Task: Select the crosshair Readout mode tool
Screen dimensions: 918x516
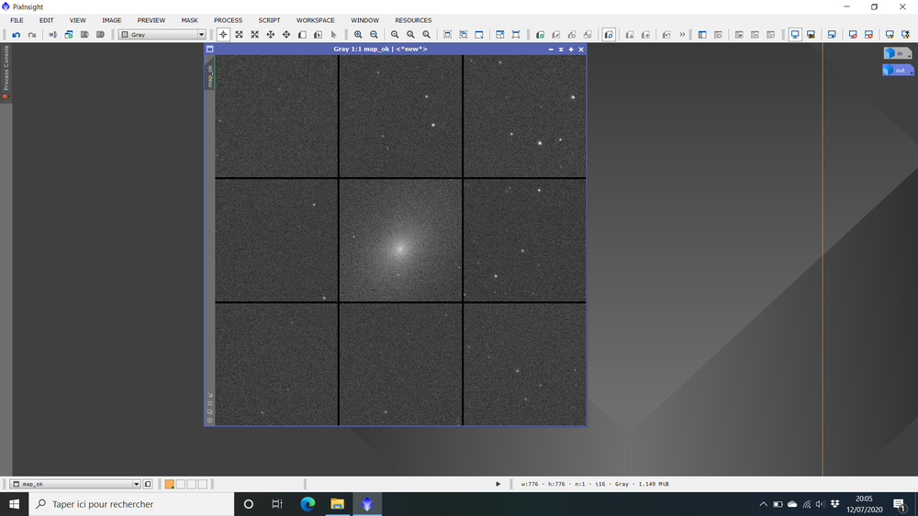Action: 223,35
